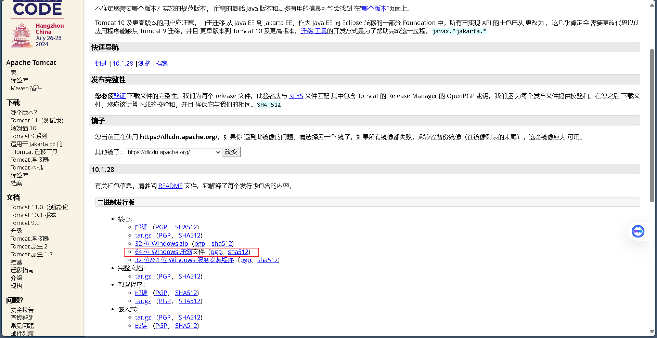Open 查找帮助 in the sidebar
Screen dimensions: 657x338
[22, 318]
